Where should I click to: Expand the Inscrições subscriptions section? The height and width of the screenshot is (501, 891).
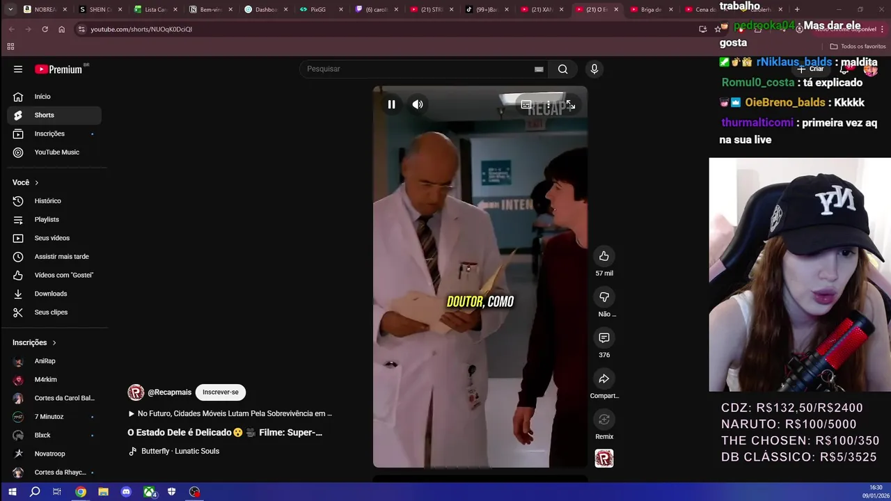[x=35, y=342]
